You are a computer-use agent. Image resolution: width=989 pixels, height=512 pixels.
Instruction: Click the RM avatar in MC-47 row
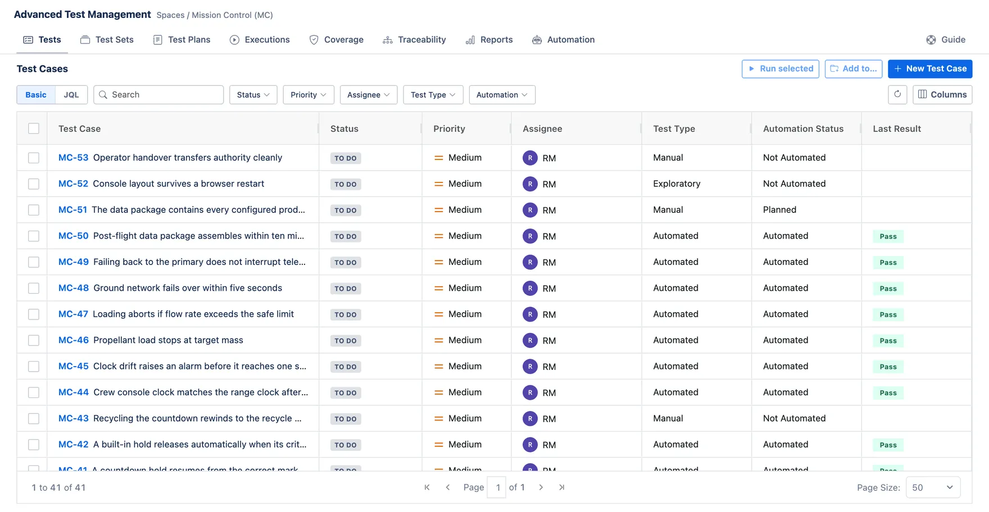pos(530,314)
